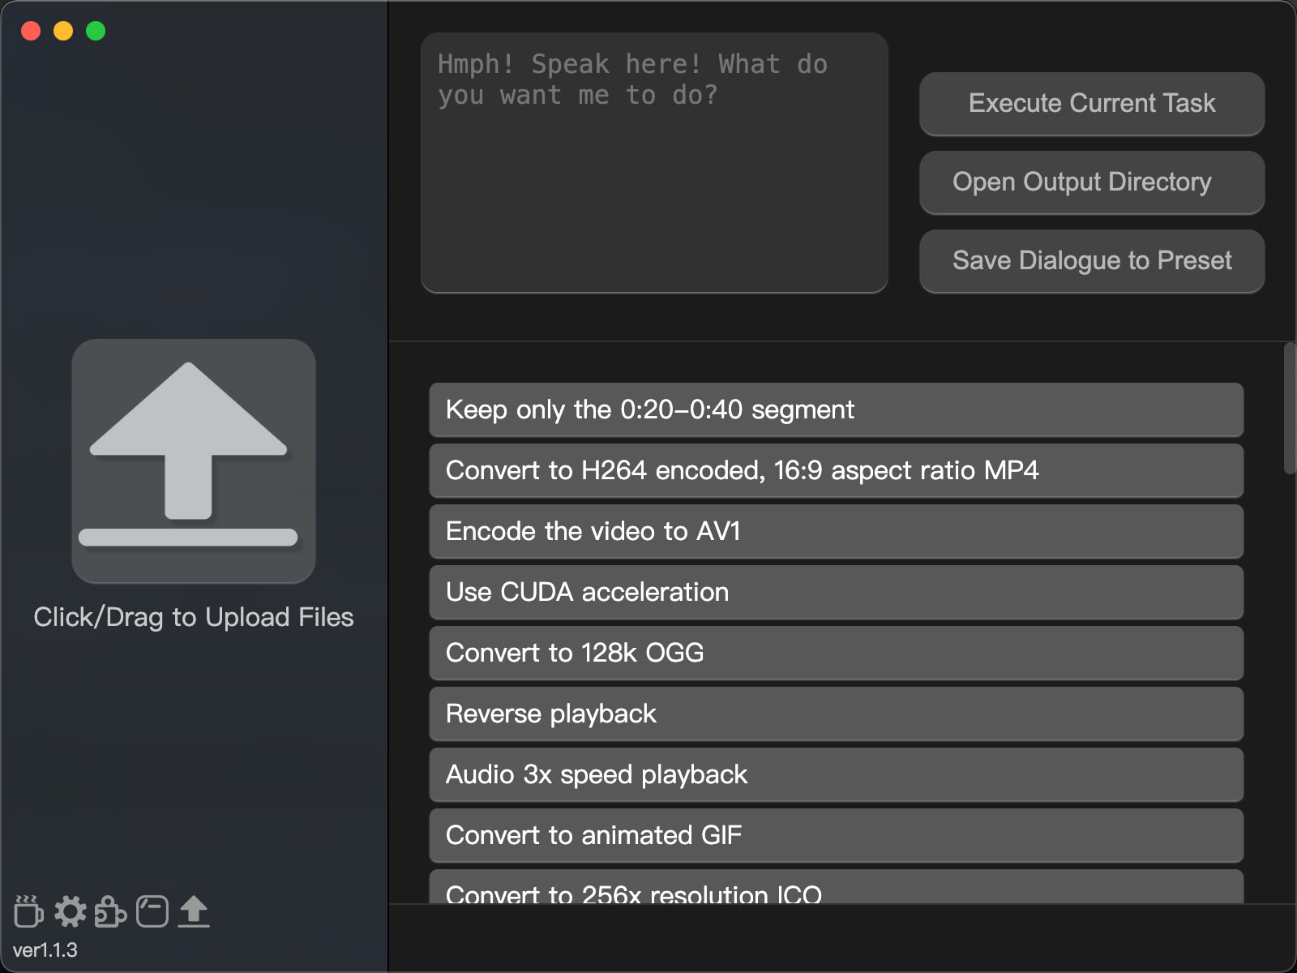Select 'Use CUDA acceleration' preset
The height and width of the screenshot is (973, 1297).
pos(836,592)
